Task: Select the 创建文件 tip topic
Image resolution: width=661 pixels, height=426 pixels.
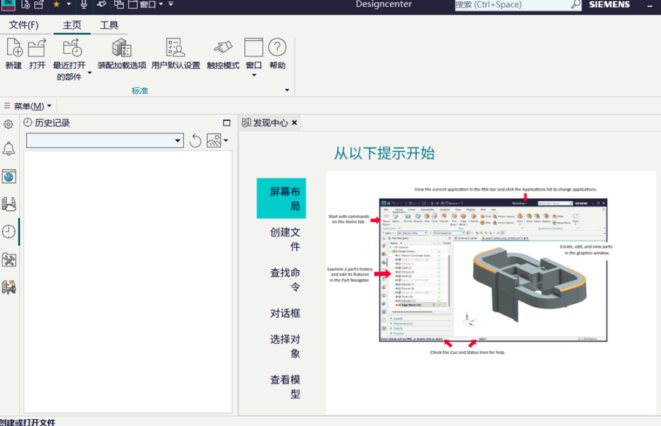Action: tap(285, 239)
